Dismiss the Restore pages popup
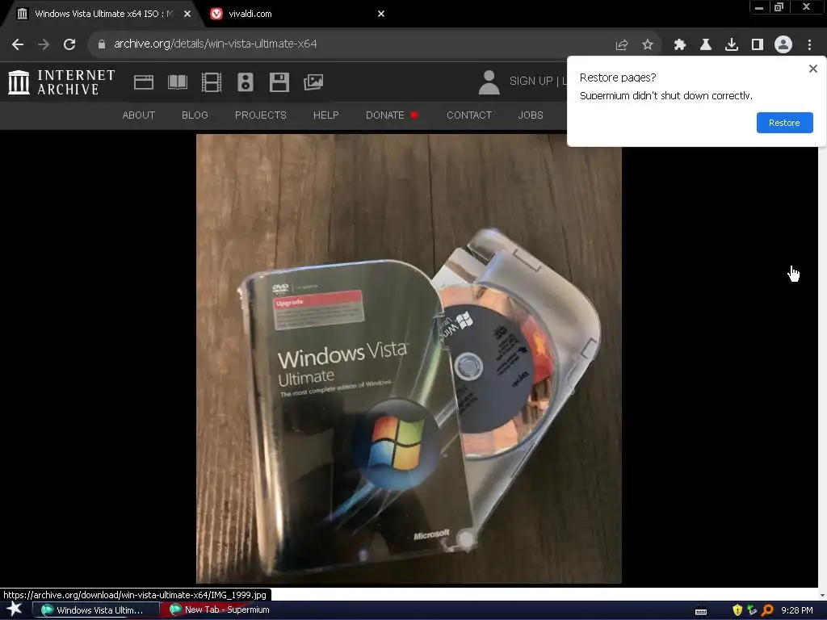 (x=812, y=69)
